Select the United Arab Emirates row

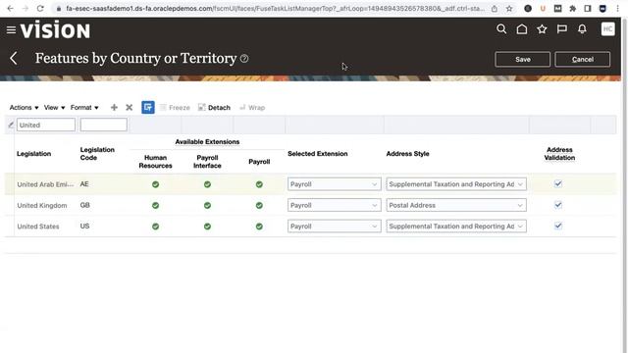310,184
